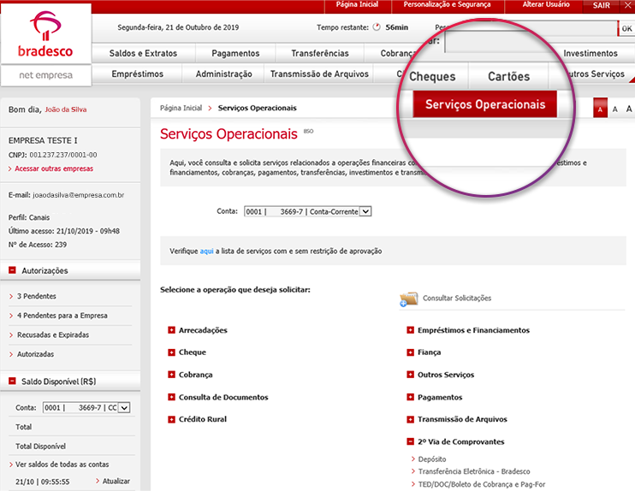Collapse 2ª Via de Comprovantes section
Image resolution: width=635 pixels, height=491 pixels.
(x=411, y=441)
